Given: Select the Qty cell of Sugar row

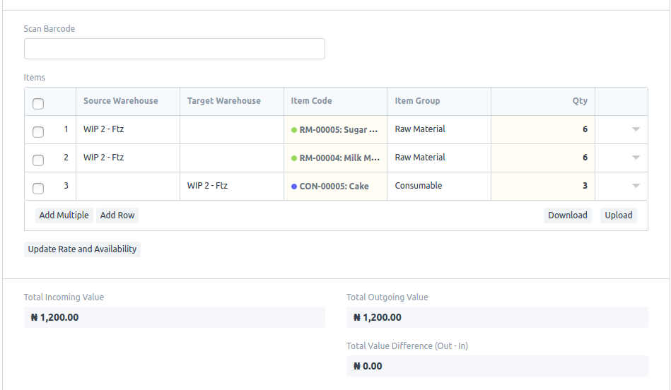Looking at the screenshot, I should (542, 129).
